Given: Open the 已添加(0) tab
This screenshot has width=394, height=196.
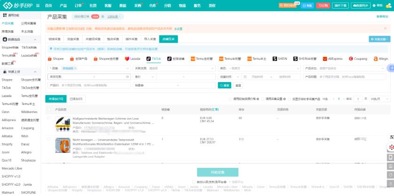Looking at the screenshot, I should coord(76,99).
